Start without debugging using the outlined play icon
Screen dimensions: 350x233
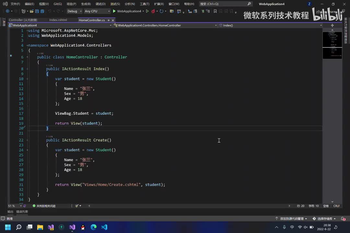[x=147, y=11]
